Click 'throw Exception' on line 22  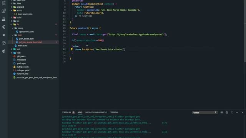tap(84, 49)
